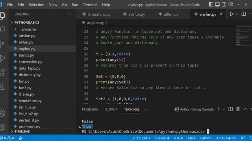Open the Run menu

[x=75, y=5]
